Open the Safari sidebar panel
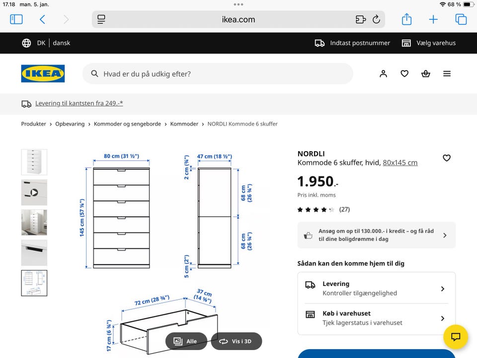The width and height of the screenshot is (477, 358). 16,19
